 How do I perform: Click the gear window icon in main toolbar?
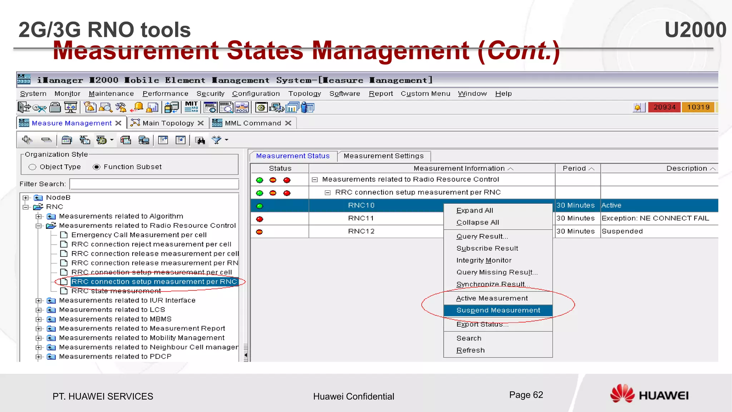point(261,107)
